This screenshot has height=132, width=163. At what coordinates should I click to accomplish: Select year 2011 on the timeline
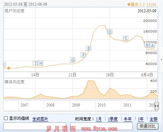click(x=127, y=105)
